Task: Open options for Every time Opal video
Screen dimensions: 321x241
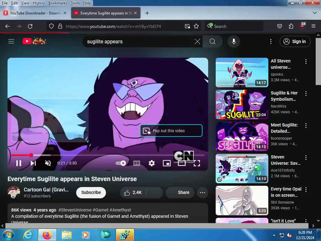Action: point(306,189)
